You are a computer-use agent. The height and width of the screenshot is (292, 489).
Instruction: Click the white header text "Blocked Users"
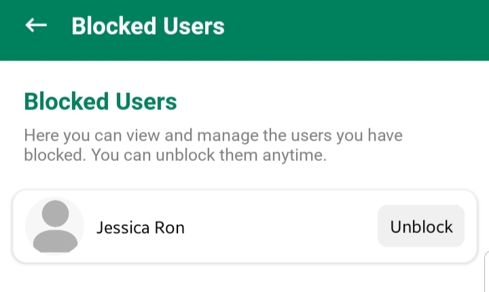click(x=148, y=26)
